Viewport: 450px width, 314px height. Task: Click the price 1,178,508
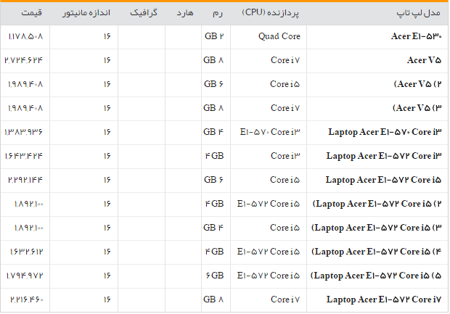coord(25,36)
